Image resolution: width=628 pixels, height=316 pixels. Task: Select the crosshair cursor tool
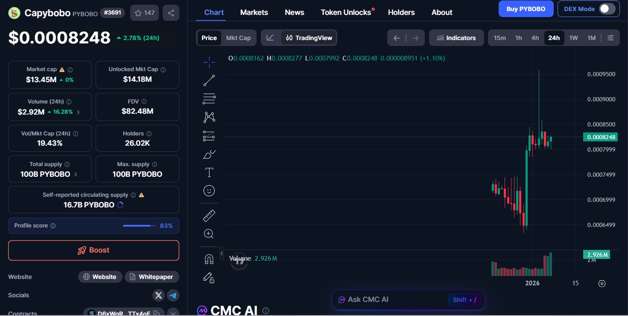(209, 63)
